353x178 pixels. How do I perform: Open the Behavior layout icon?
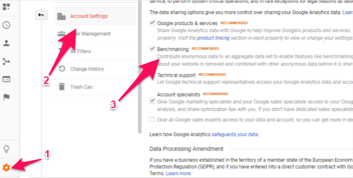tap(6, 79)
